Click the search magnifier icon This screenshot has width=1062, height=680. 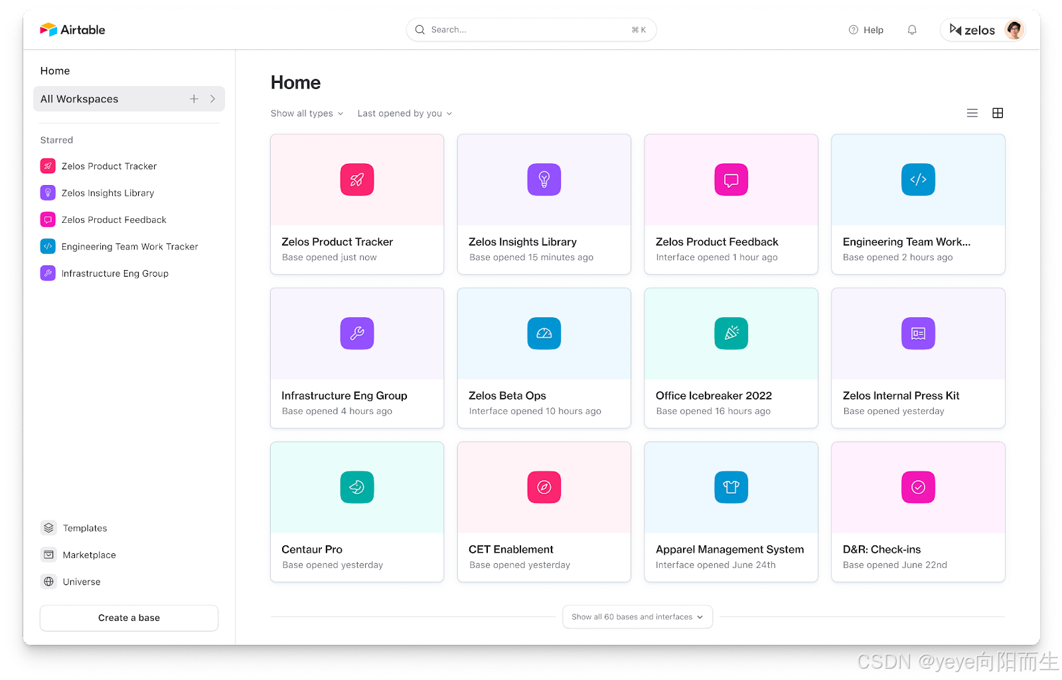pyautogui.click(x=420, y=30)
